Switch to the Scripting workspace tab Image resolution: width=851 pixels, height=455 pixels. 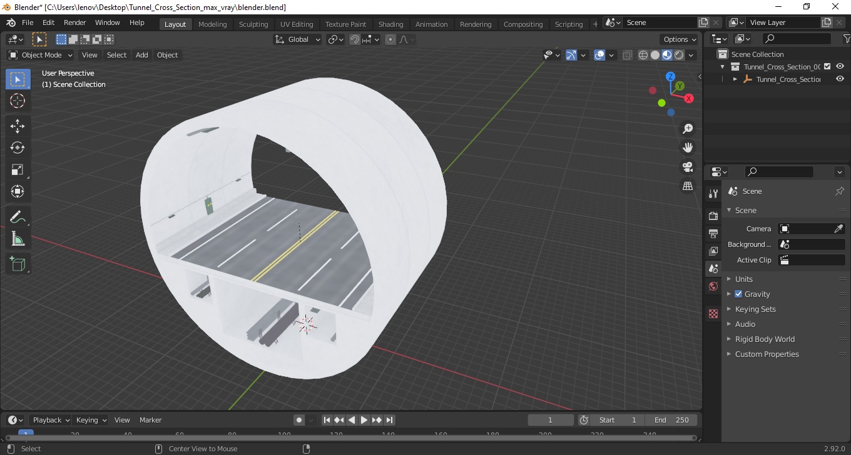point(569,24)
